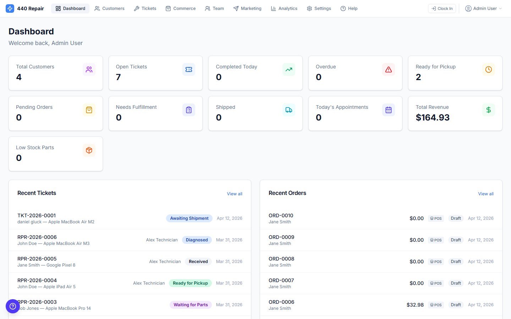Click the Shipped delivery truck icon

[289, 110]
